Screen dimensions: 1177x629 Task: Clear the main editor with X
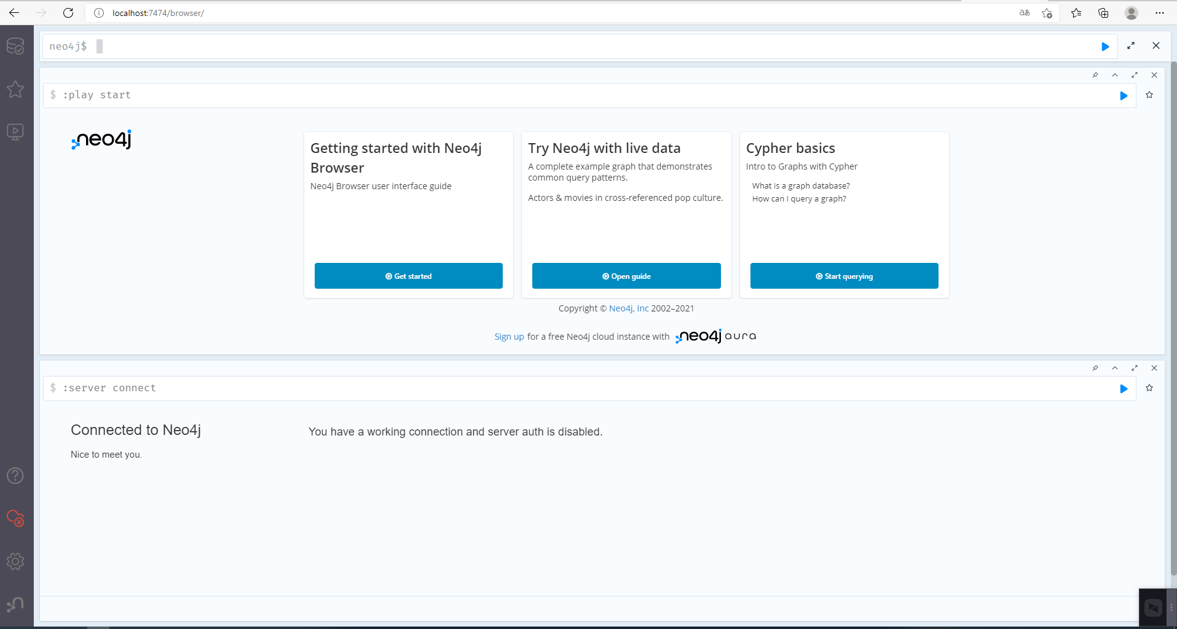pyautogui.click(x=1156, y=46)
